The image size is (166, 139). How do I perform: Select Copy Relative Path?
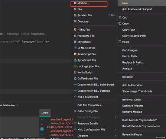(134, 36)
